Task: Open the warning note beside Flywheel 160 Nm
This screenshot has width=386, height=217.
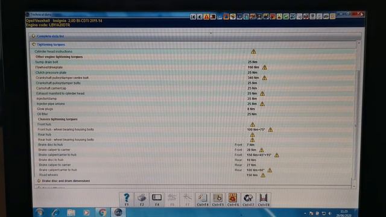Action: (x=264, y=67)
